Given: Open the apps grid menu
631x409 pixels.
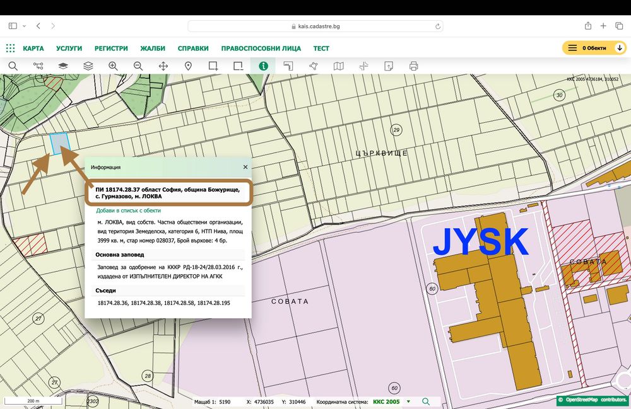Looking at the screenshot, I should pyautogui.click(x=11, y=49).
